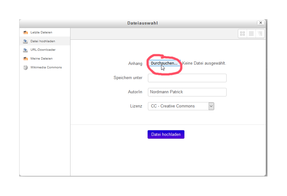Close the Dateiauswahl dialog
The height and width of the screenshot is (196, 287).
pyautogui.click(x=260, y=23)
